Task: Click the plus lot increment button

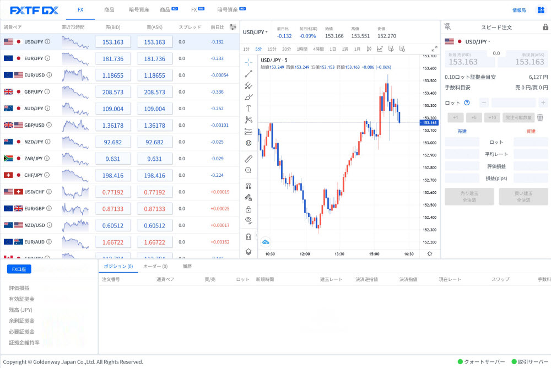Action: pos(543,102)
